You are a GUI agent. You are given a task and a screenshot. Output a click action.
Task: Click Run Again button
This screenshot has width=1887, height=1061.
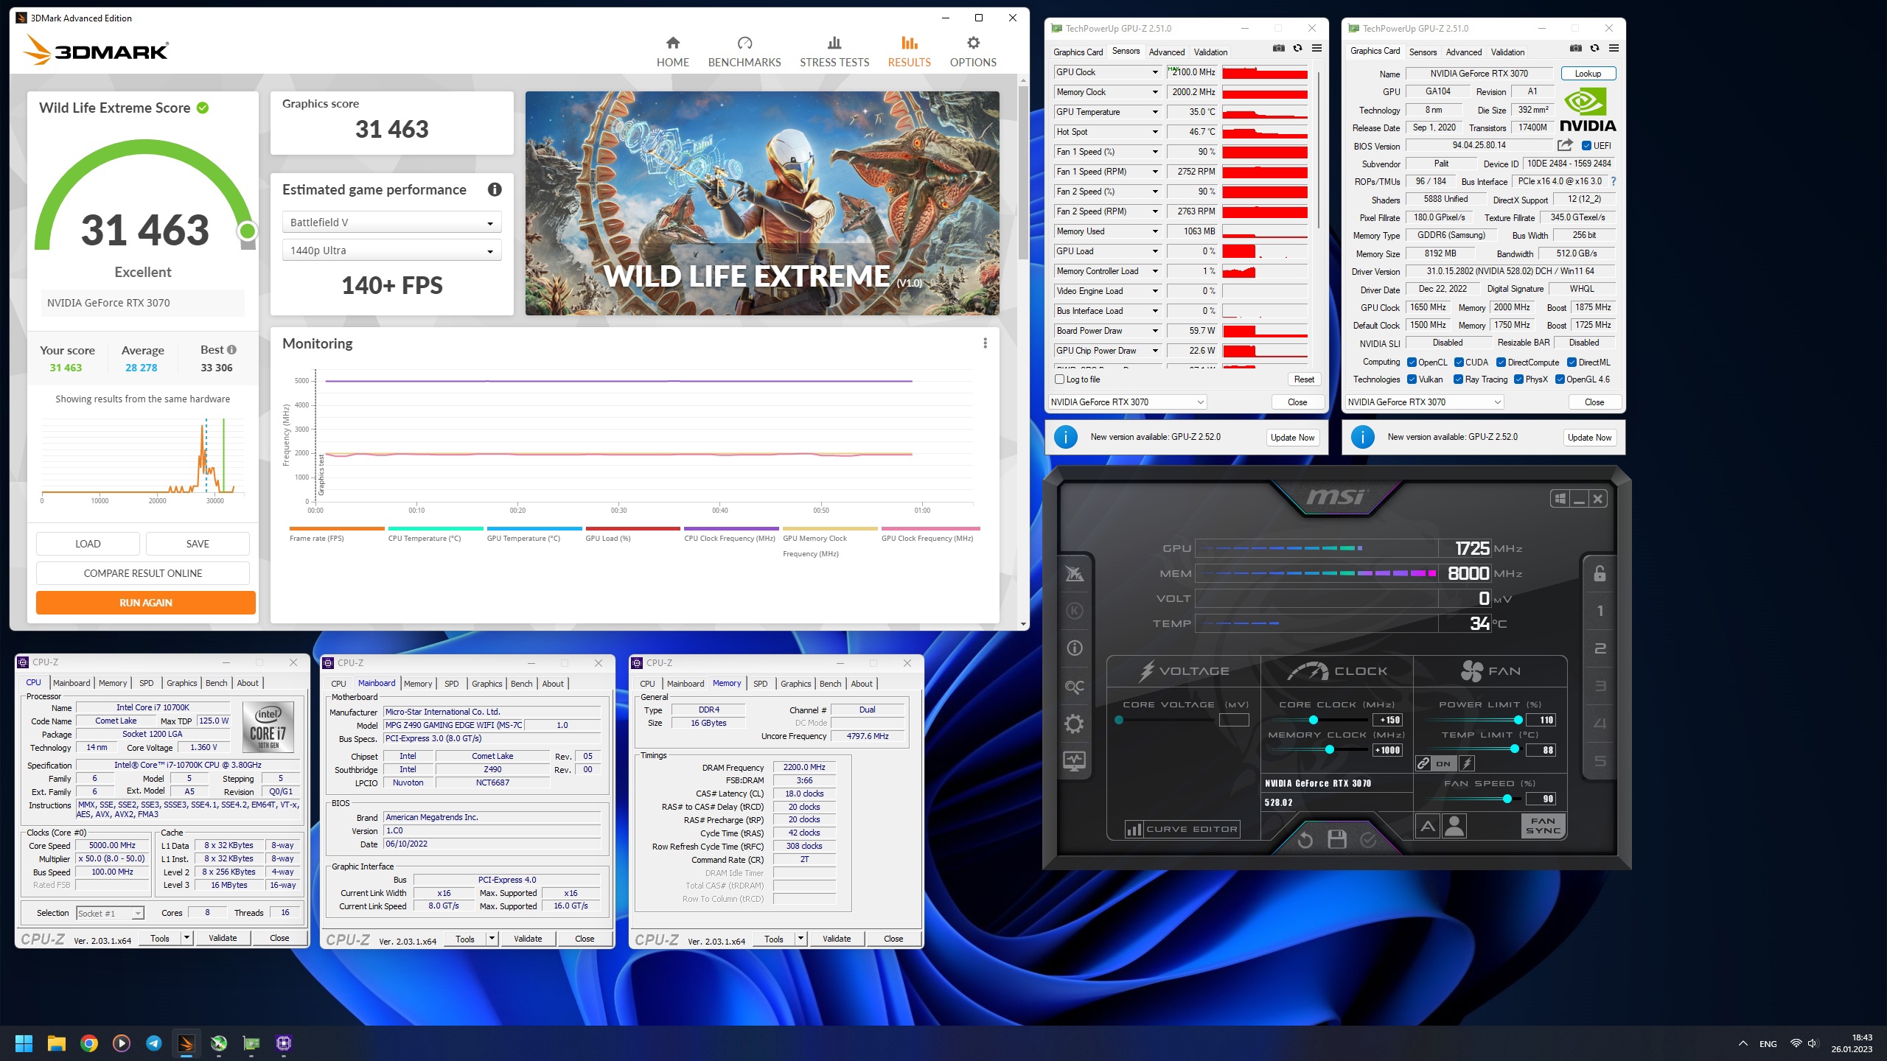146,603
